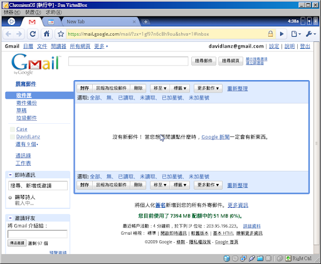
Task: Click the DavidLanz label color box
Action: click(13, 137)
